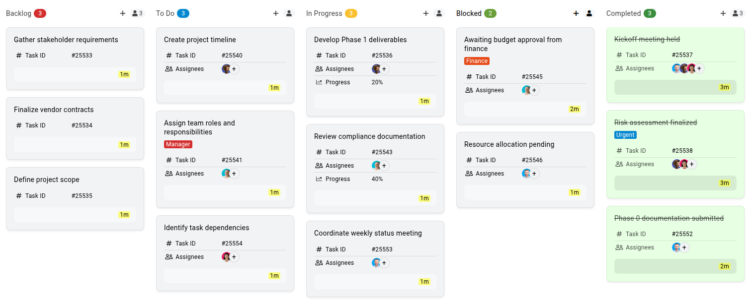Click the assignee avatar on Identify task dependencies
The width and height of the screenshot is (752, 307).
(x=227, y=257)
